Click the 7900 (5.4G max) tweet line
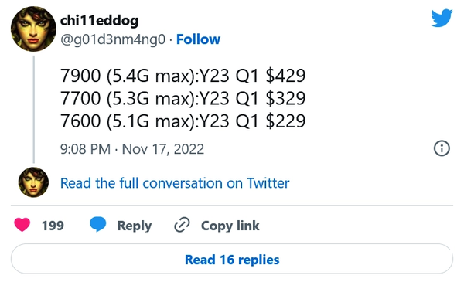 pyautogui.click(x=183, y=76)
